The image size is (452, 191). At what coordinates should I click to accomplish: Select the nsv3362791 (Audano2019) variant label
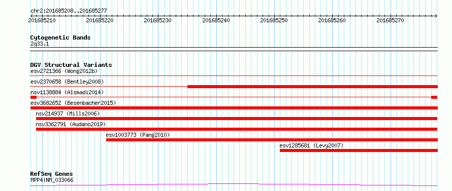(x=71, y=124)
